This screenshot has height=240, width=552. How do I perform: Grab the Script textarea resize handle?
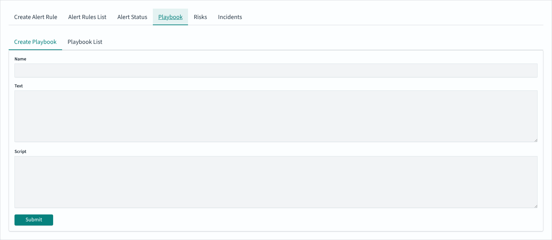click(x=536, y=206)
